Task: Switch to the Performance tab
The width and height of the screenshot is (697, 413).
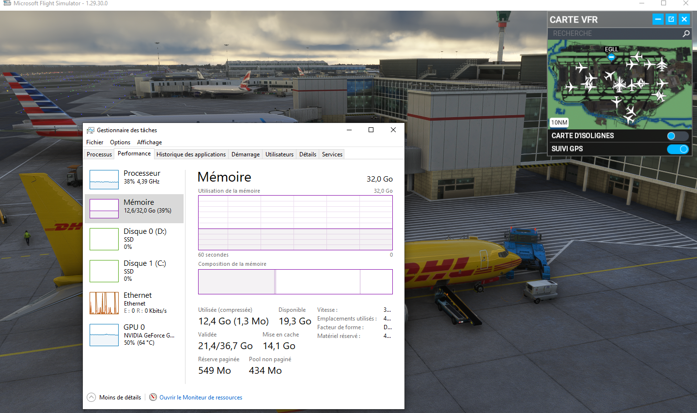Action: 134,153
